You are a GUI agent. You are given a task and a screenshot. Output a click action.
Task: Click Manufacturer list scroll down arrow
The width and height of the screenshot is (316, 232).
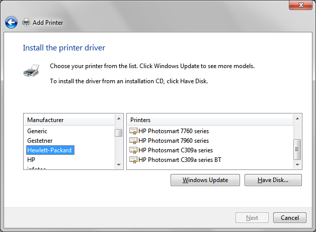click(119, 165)
